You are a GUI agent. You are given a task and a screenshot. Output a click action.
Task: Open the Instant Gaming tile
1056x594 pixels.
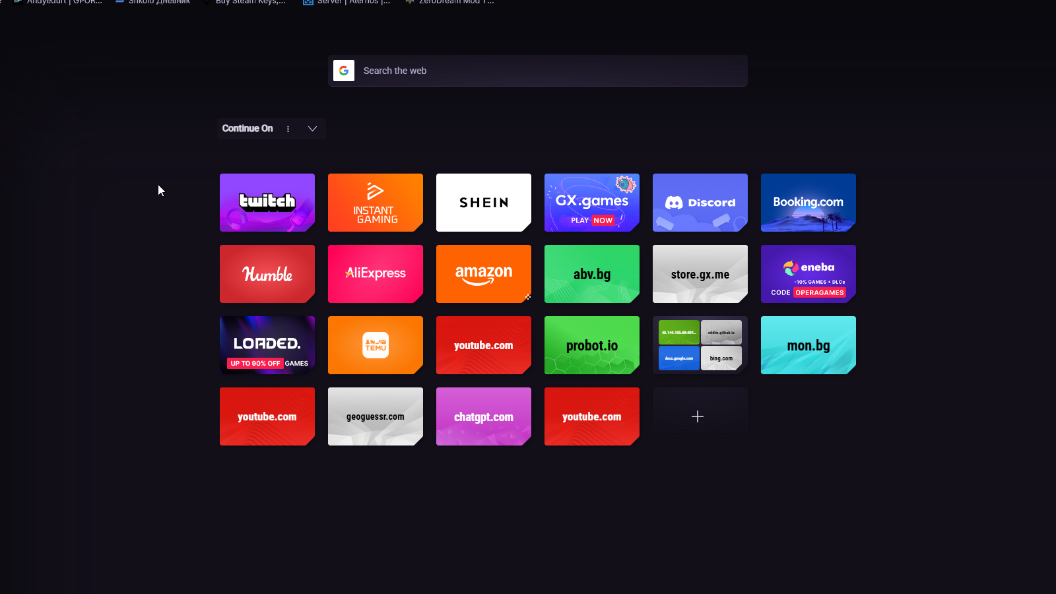coord(376,203)
